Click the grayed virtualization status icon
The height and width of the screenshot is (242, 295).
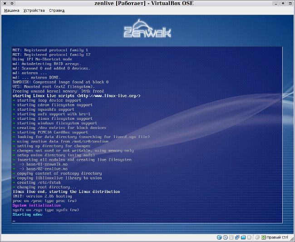click(x=249, y=237)
